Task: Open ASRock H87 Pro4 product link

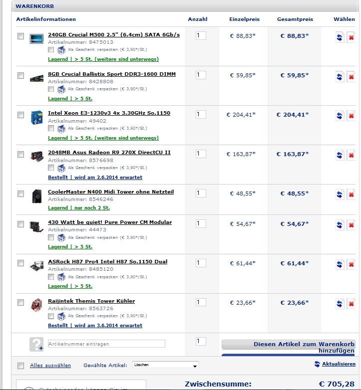Action: (x=107, y=262)
